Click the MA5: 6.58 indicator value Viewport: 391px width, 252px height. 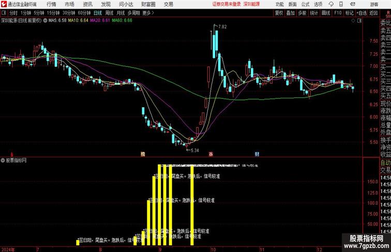(57, 21)
